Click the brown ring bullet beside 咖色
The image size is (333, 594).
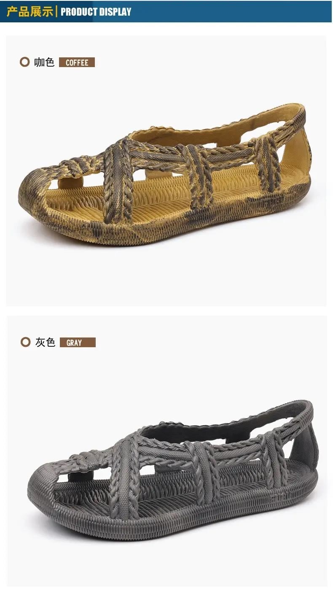click(25, 62)
